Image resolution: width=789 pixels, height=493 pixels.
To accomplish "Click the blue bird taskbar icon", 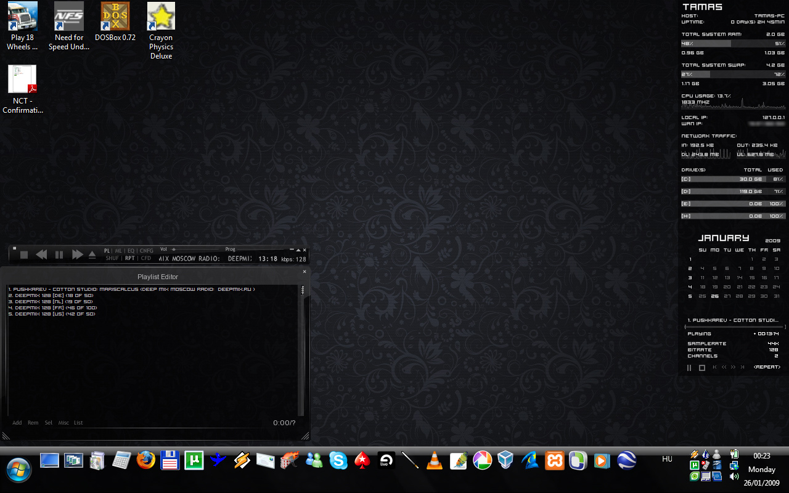I will 217,460.
